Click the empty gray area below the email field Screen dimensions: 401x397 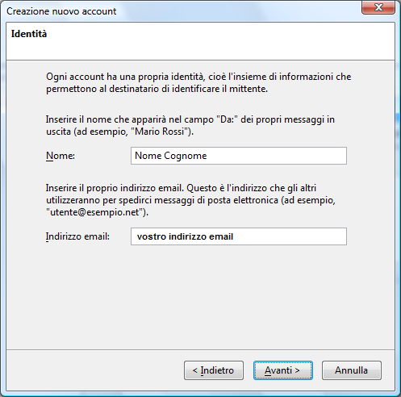click(200, 296)
